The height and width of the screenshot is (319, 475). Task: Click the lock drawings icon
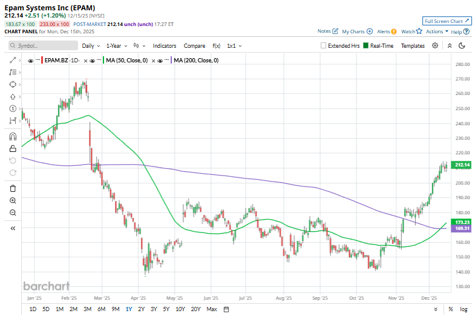[x=13, y=148]
